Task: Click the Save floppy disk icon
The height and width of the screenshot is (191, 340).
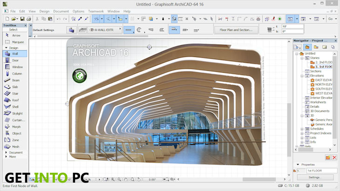Action: pyautogui.click(x=22, y=19)
